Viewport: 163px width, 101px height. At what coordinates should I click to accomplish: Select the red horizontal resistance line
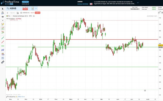click(82, 39)
